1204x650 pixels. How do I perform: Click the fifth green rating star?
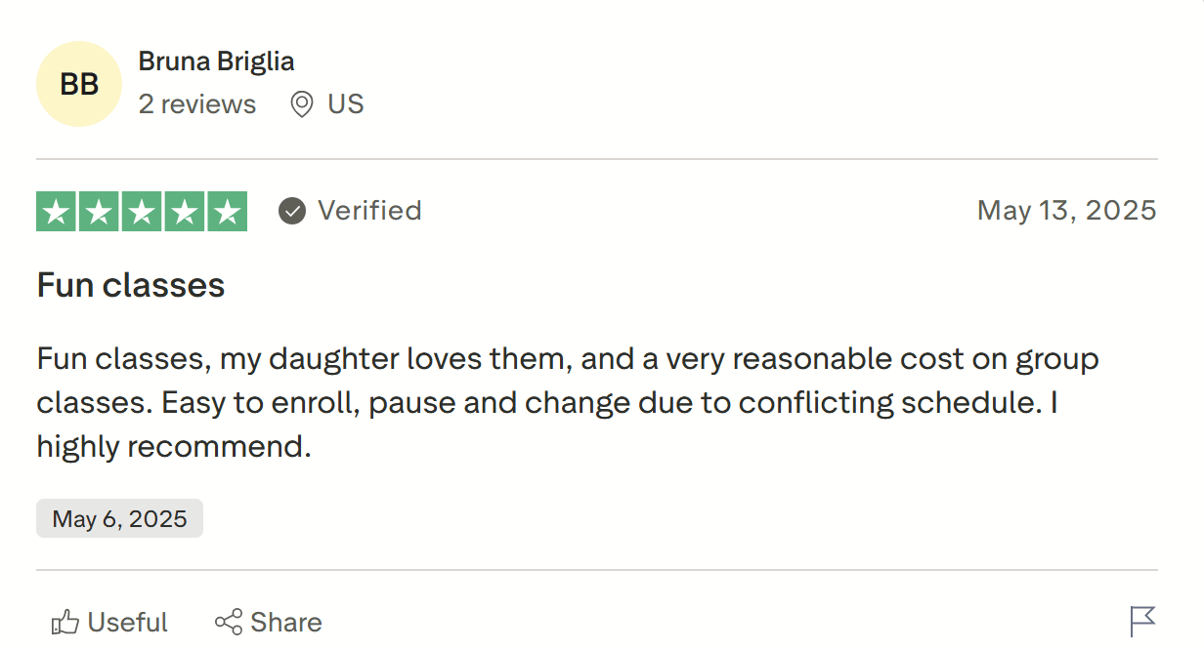pyautogui.click(x=227, y=212)
